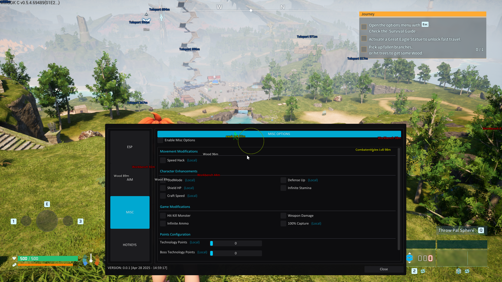Click the misc options panel scrollbar

(399, 199)
